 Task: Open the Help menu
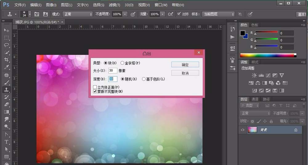(178, 5)
